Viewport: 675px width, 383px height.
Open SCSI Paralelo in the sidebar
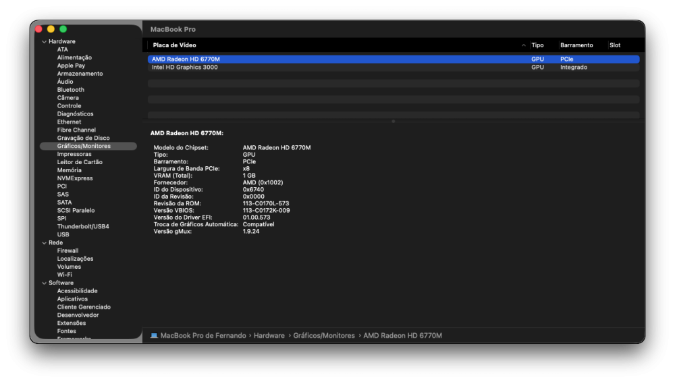click(76, 211)
